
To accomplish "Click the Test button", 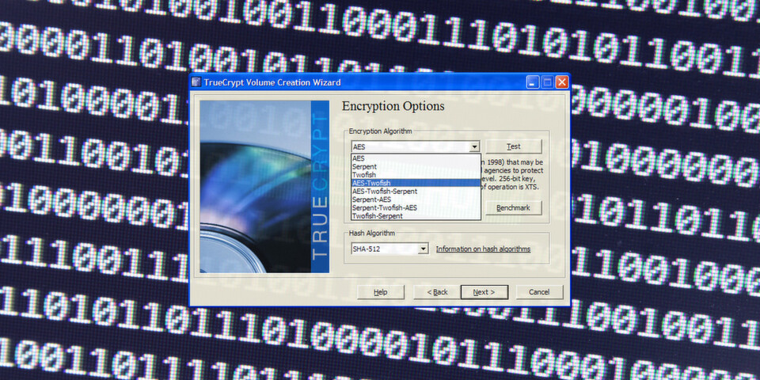I will 513,146.
